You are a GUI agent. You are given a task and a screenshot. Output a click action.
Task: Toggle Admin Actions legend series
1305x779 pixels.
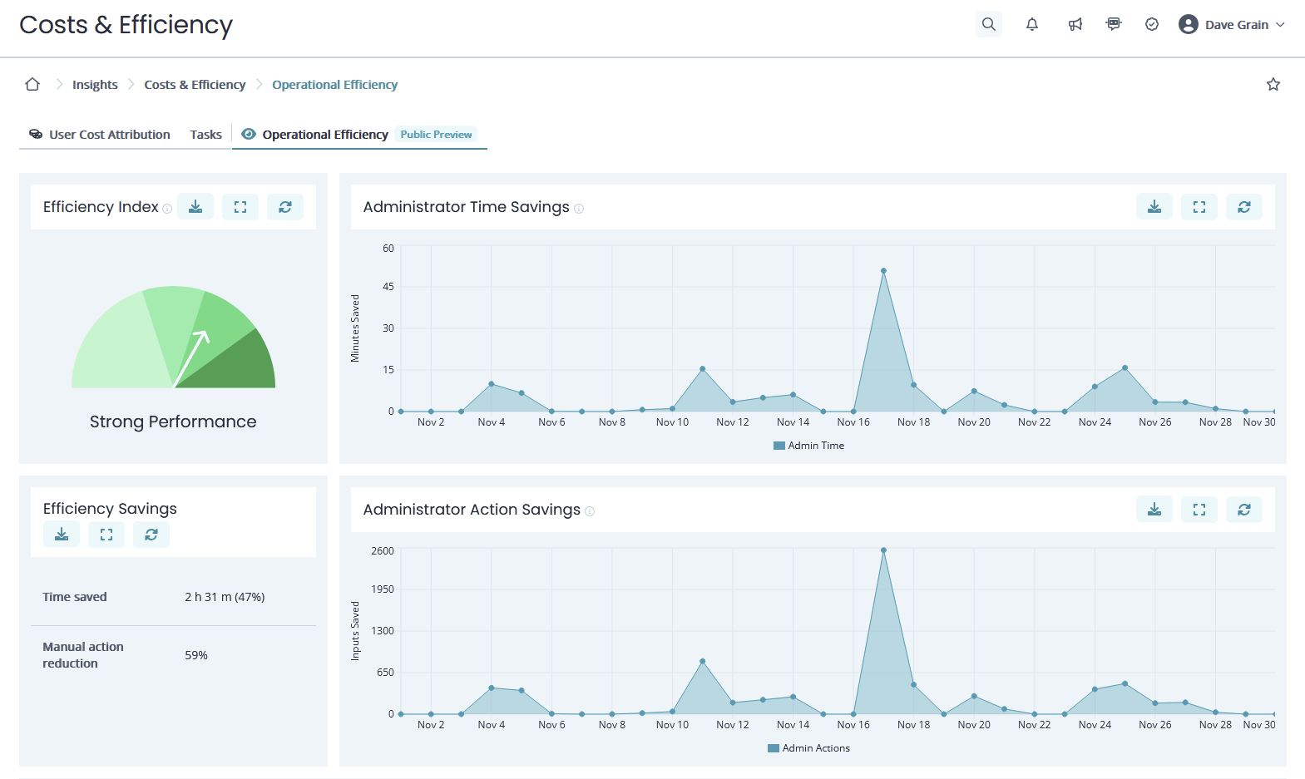tap(808, 748)
